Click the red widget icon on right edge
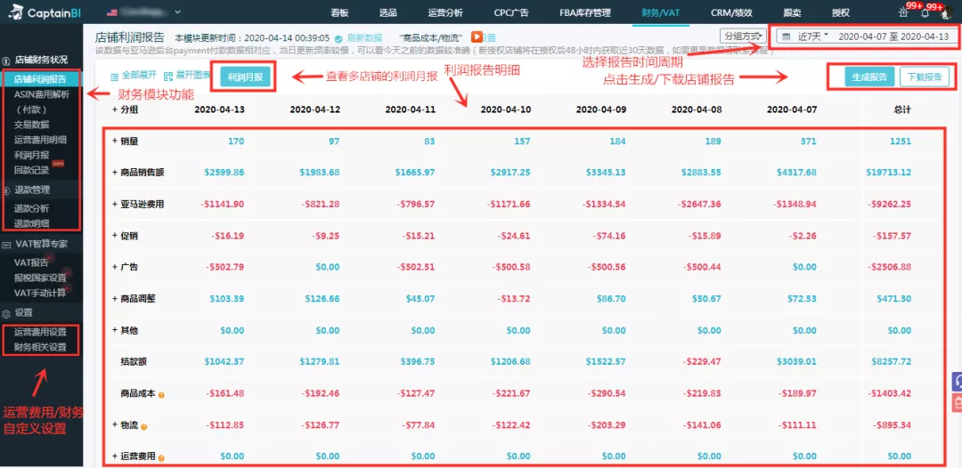Image resolution: width=962 pixels, height=468 pixels. (x=957, y=402)
